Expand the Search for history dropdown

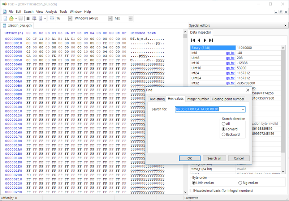pyautogui.click(x=243, y=109)
